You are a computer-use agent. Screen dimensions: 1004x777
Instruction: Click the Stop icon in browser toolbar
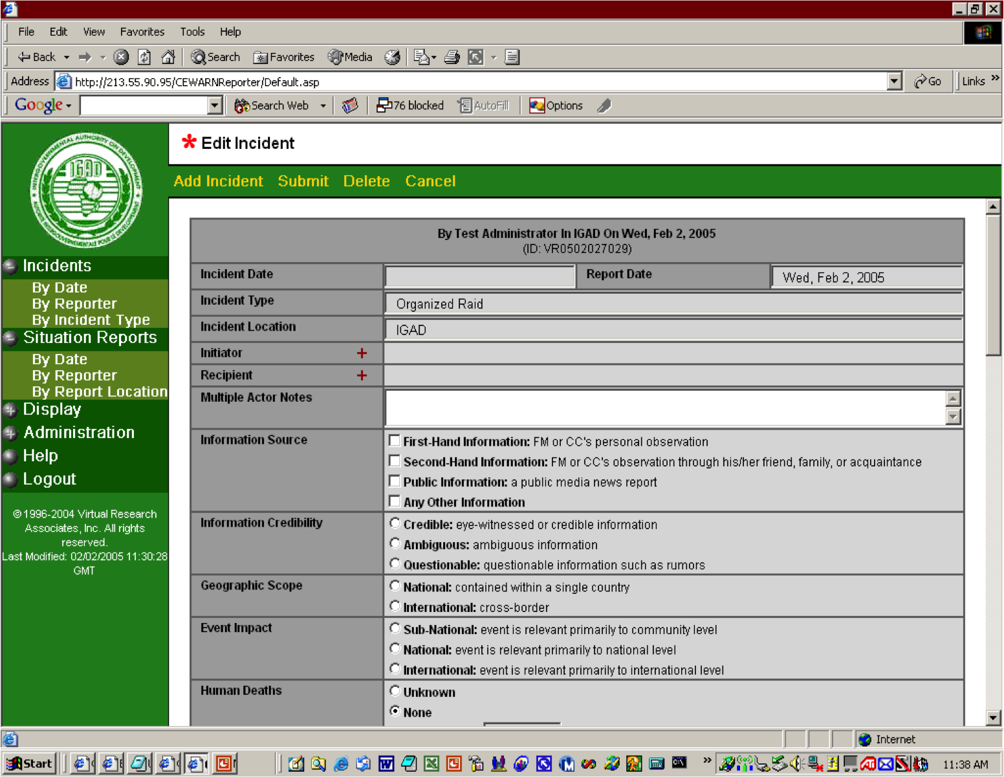[x=121, y=57]
